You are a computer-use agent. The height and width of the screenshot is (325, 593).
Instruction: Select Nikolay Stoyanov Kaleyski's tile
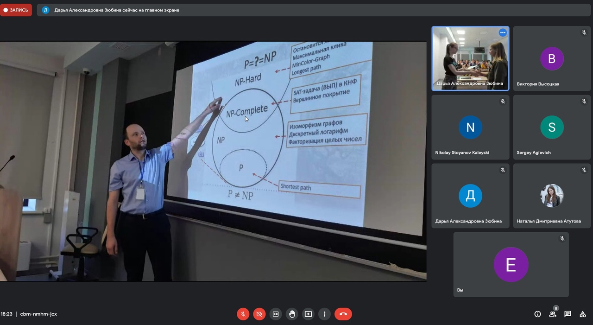coord(470,127)
